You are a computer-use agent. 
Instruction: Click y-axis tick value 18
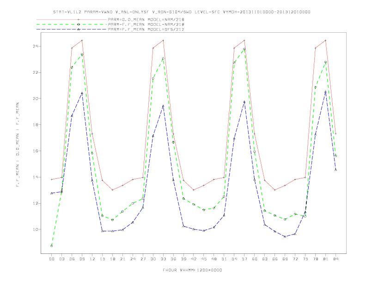tap(36, 125)
